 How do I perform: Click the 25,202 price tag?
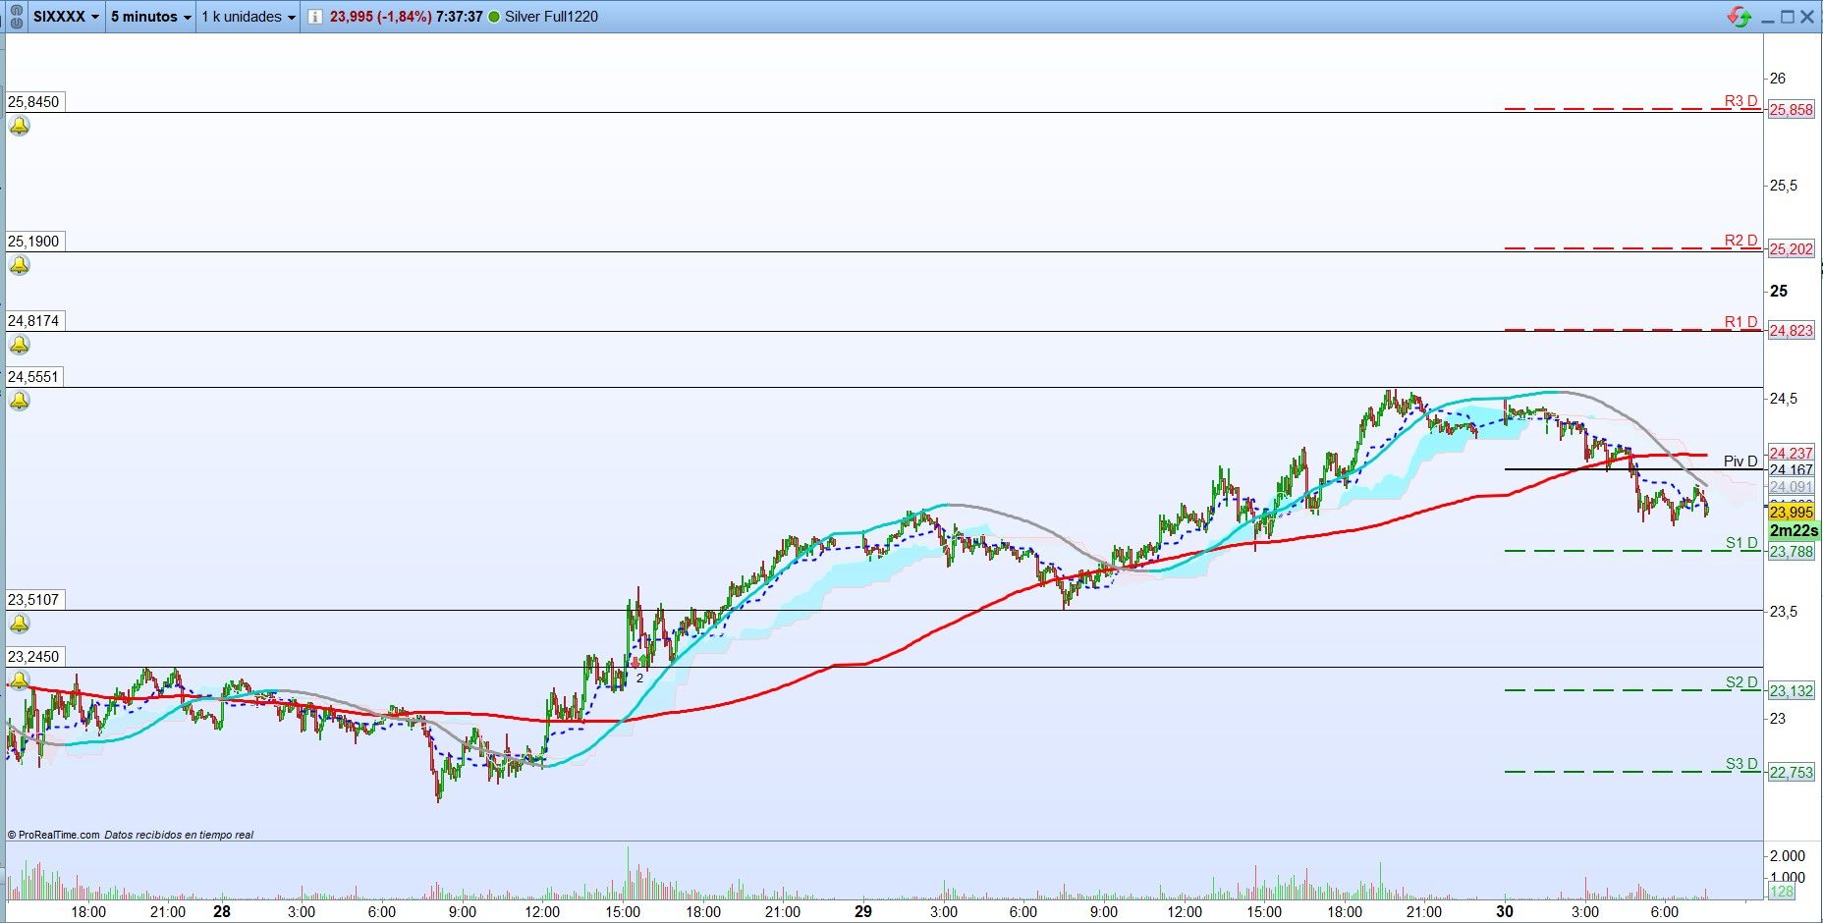[1791, 249]
